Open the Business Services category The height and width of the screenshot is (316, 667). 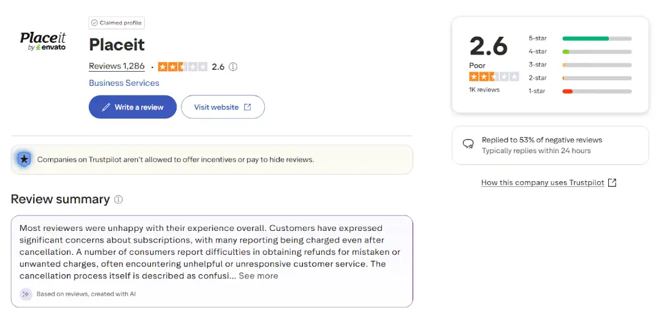tap(124, 83)
